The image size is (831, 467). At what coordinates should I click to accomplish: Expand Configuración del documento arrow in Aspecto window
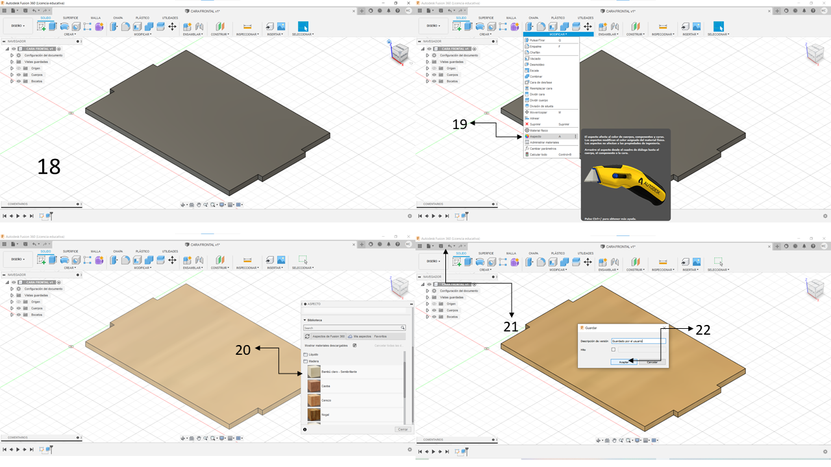[x=12, y=290]
